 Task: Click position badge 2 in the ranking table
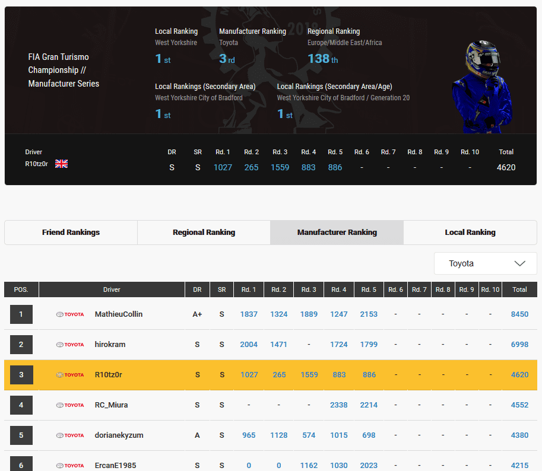click(21, 345)
